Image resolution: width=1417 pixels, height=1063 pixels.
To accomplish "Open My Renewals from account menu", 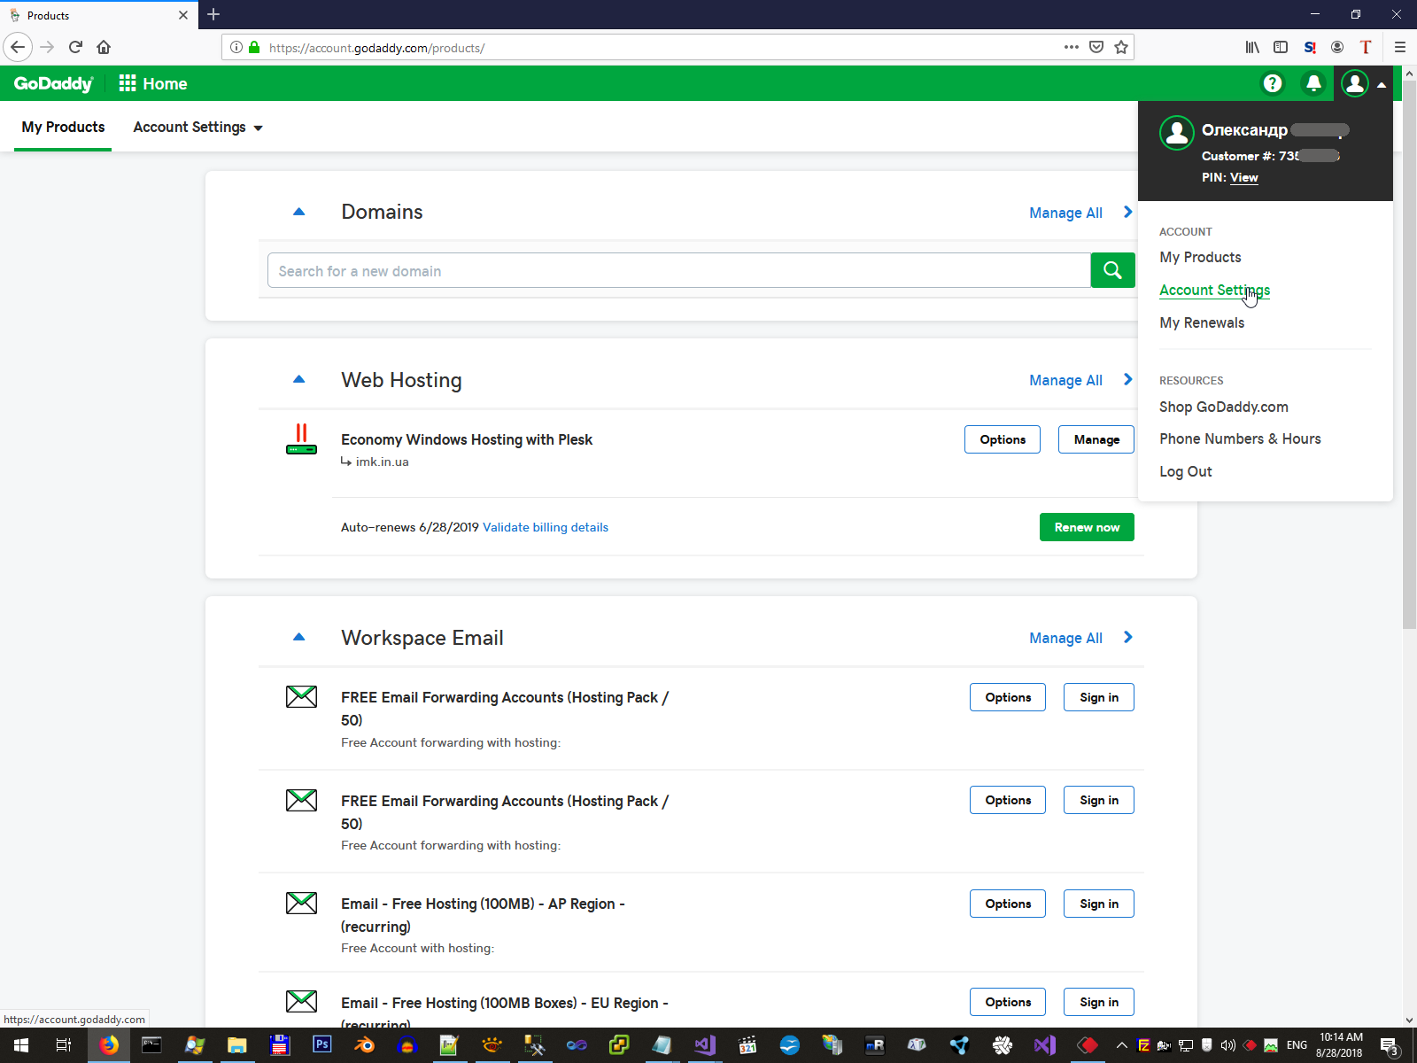I will click(1202, 322).
